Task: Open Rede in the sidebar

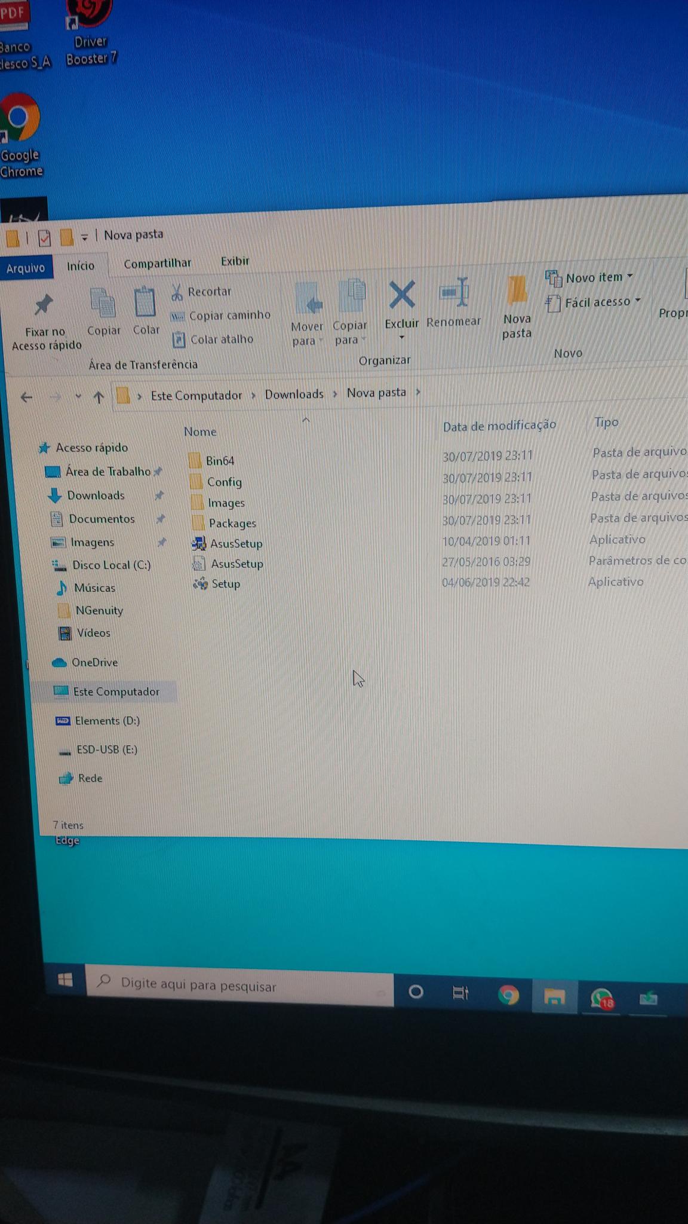Action: [81, 778]
